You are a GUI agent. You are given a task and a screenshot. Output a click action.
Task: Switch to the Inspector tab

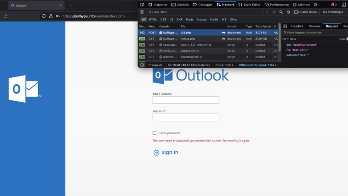(158, 5)
